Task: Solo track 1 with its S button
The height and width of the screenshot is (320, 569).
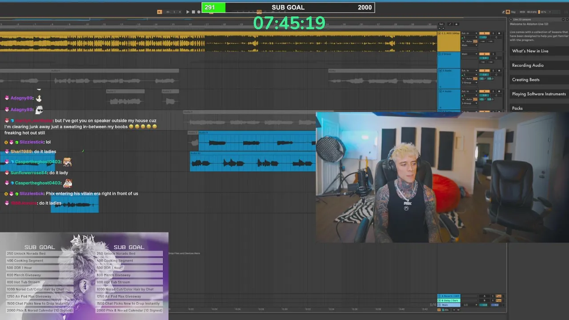Action: [x=493, y=33]
